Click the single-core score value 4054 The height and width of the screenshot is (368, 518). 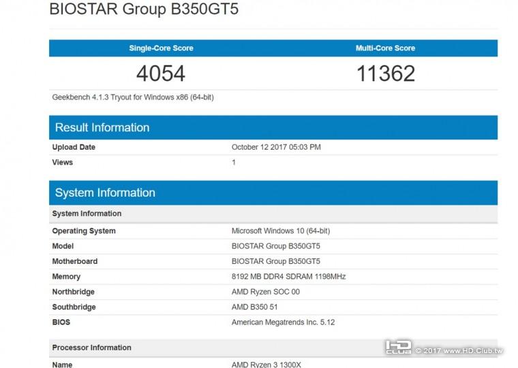point(161,73)
